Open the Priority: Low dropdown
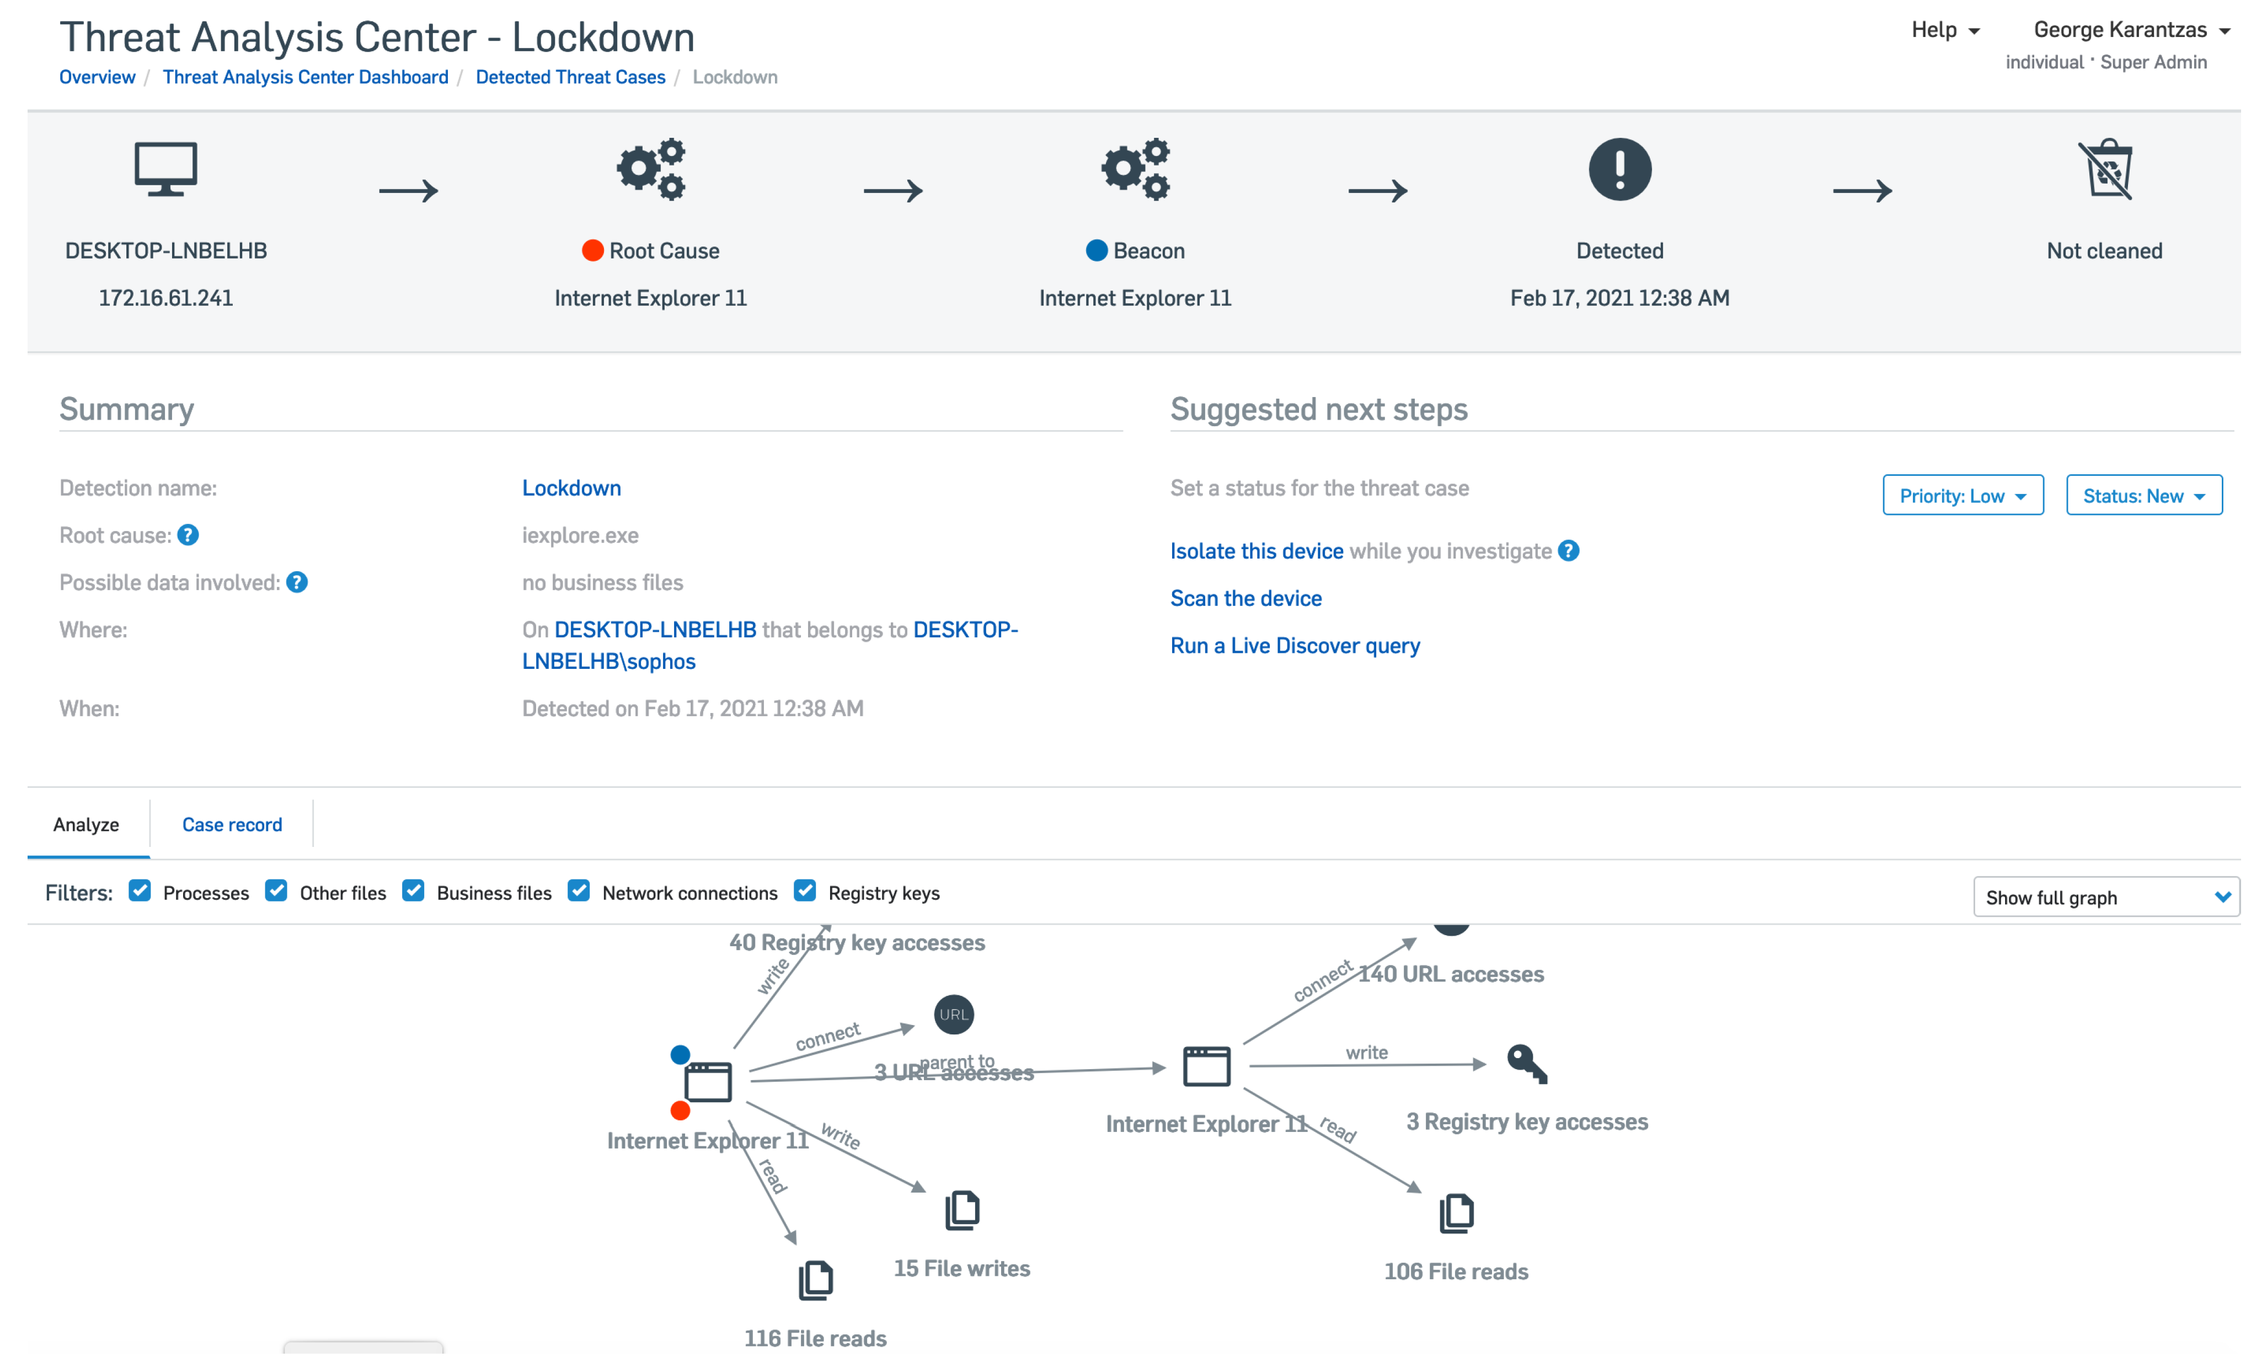Image resolution: width=2267 pixels, height=1368 pixels. click(x=1963, y=496)
